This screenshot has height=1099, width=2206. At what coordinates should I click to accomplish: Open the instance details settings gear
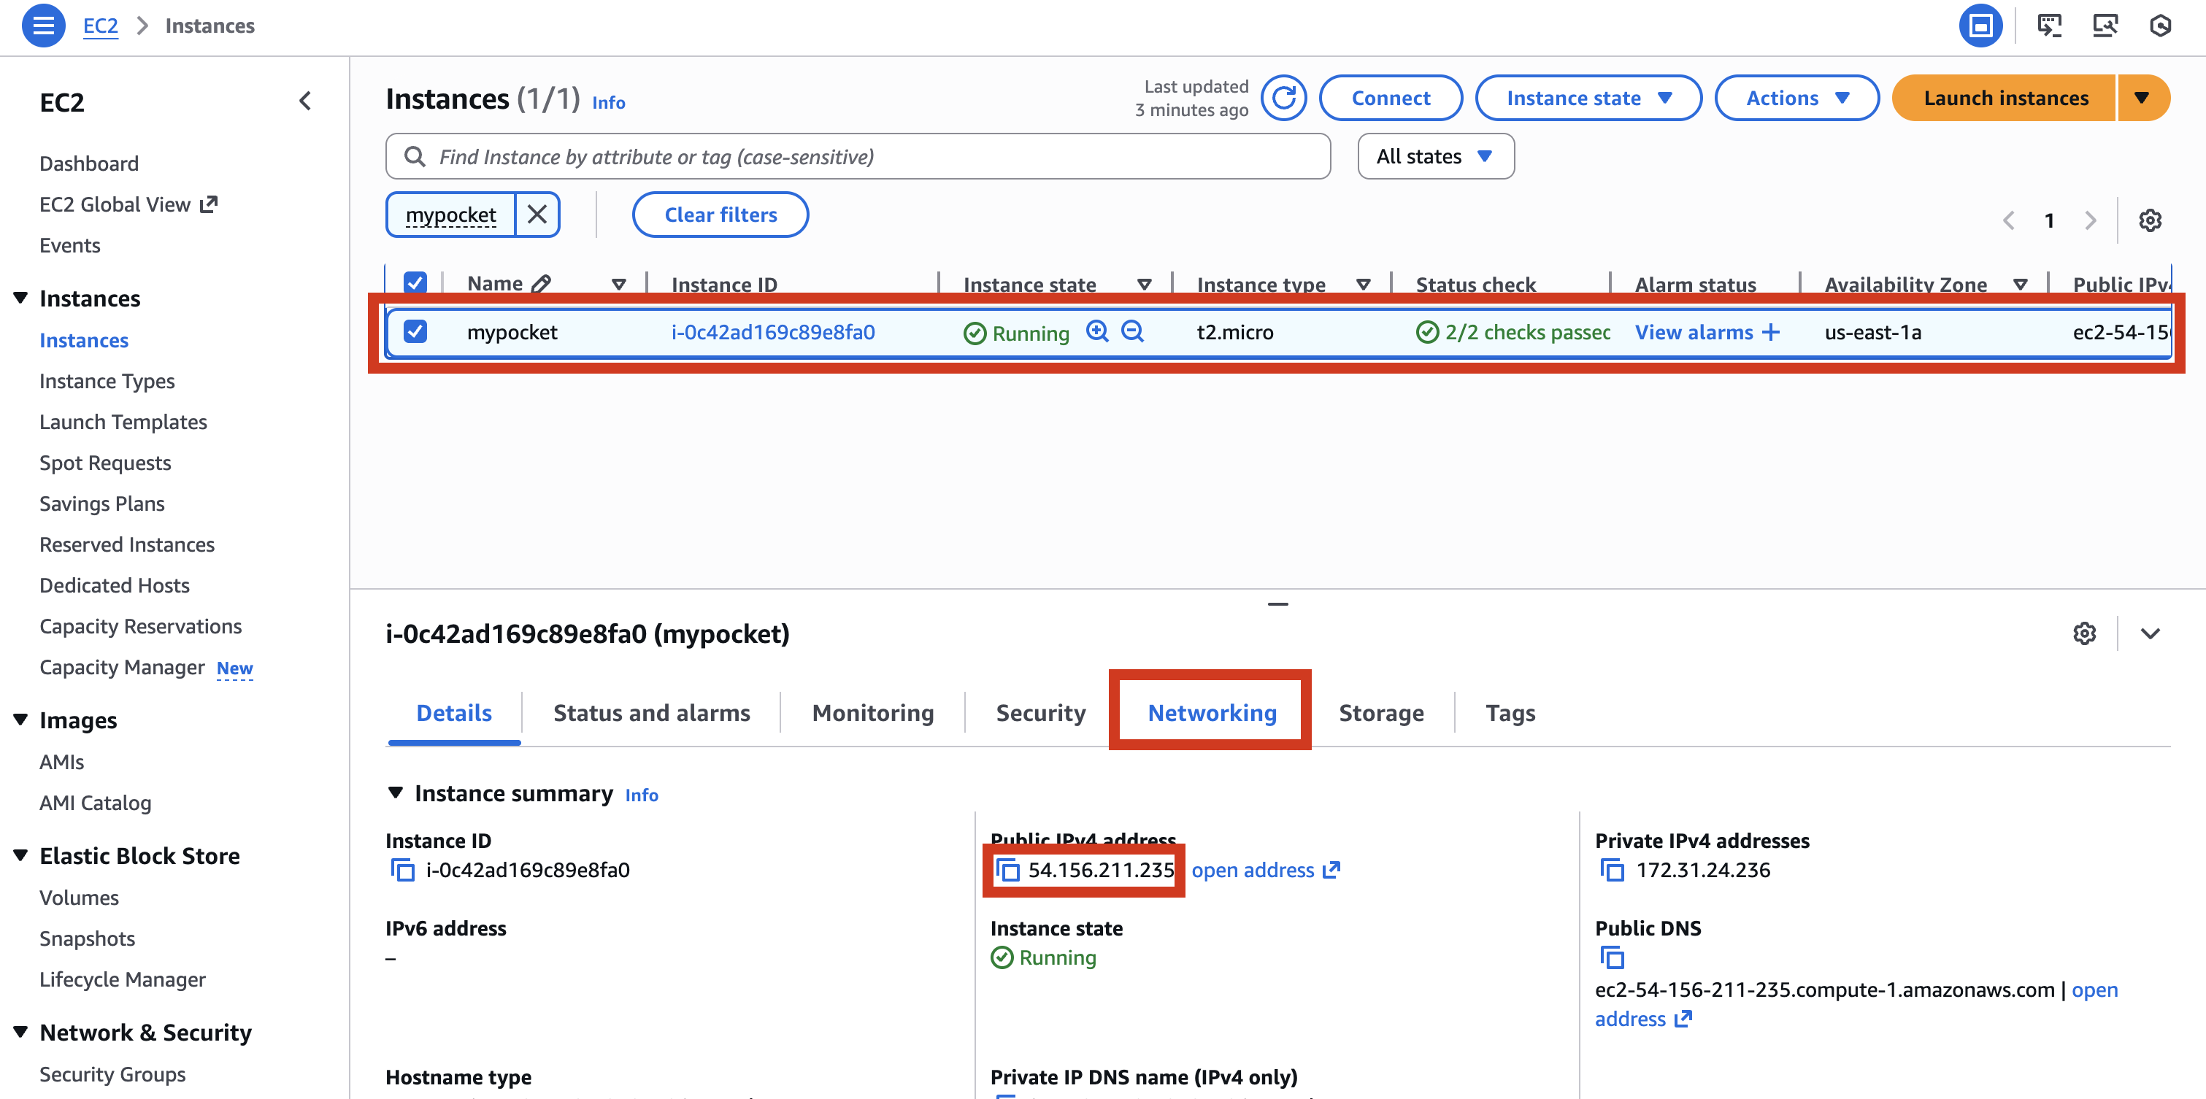pos(2083,633)
